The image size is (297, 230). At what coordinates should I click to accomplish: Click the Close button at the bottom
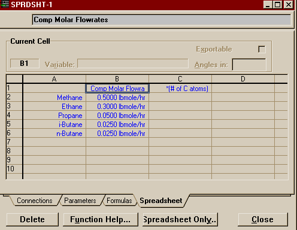(262, 219)
